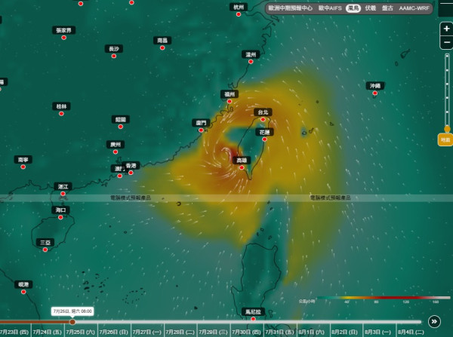
Task: Switch to the 歐洲中期預報中心 model
Action: point(291,8)
